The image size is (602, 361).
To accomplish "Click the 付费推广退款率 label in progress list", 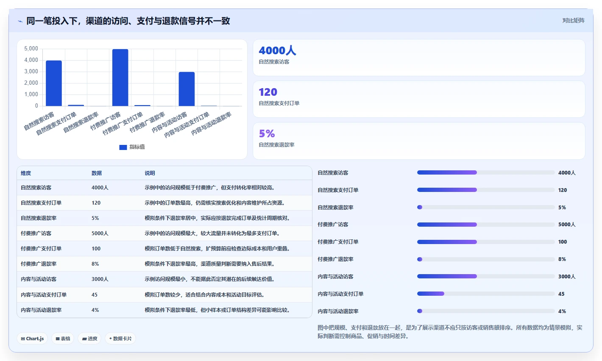I will tap(336, 259).
